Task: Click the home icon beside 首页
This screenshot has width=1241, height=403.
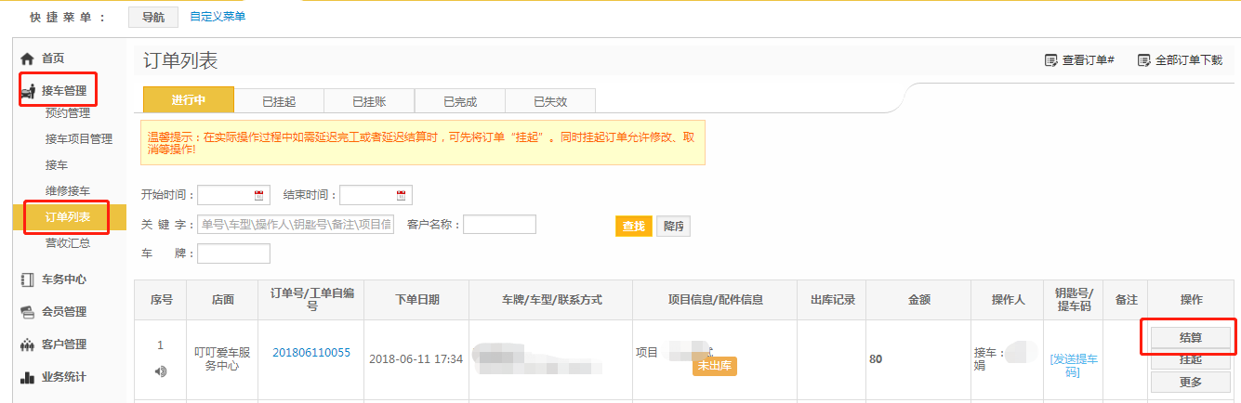Action: pos(27,58)
